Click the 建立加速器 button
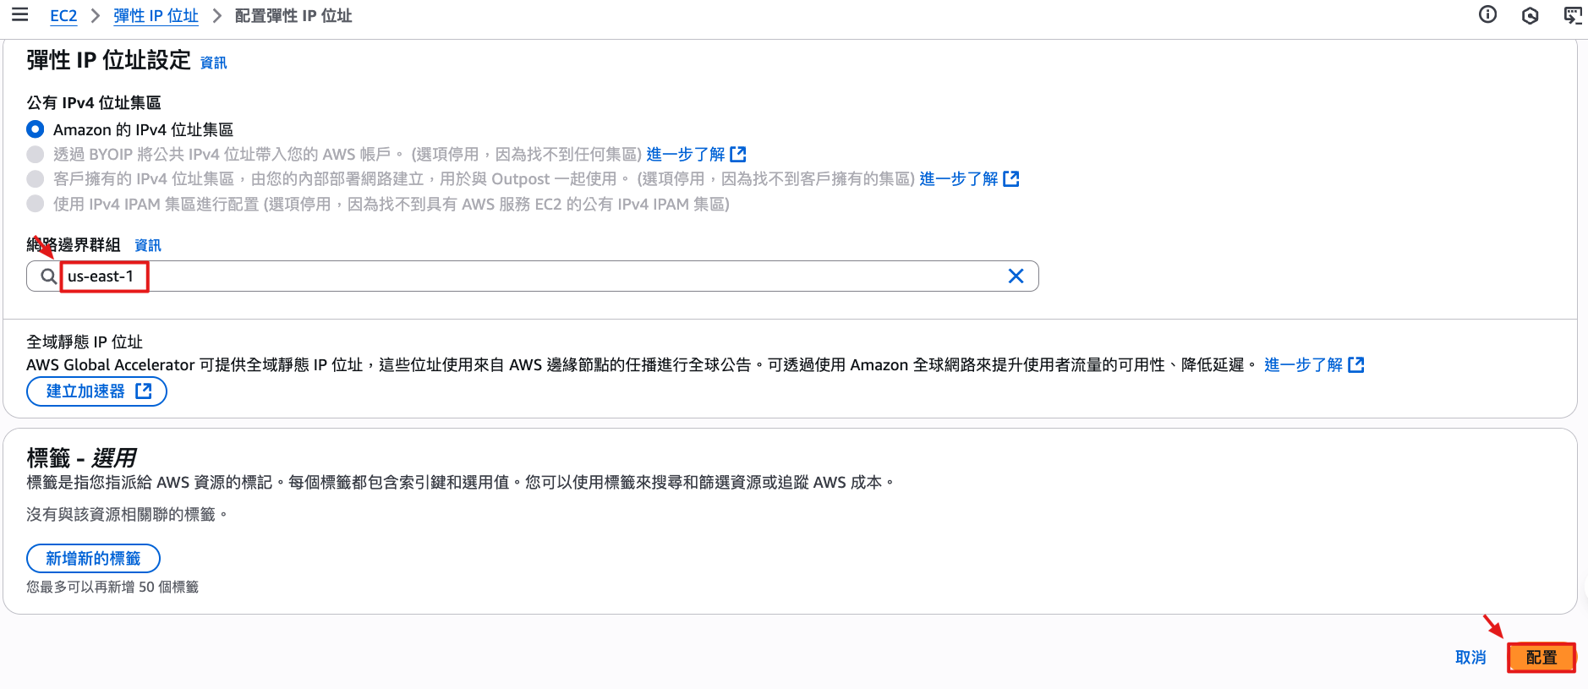 point(96,391)
